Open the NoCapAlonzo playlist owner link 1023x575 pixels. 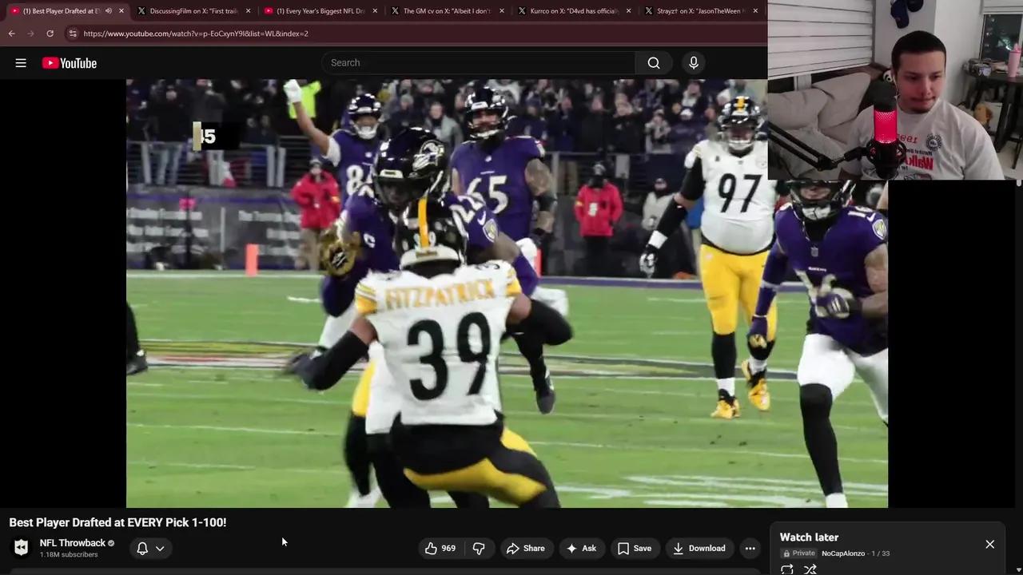tap(843, 553)
